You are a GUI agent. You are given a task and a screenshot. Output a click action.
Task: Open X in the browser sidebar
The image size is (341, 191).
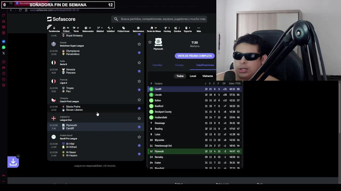tap(4, 53)
